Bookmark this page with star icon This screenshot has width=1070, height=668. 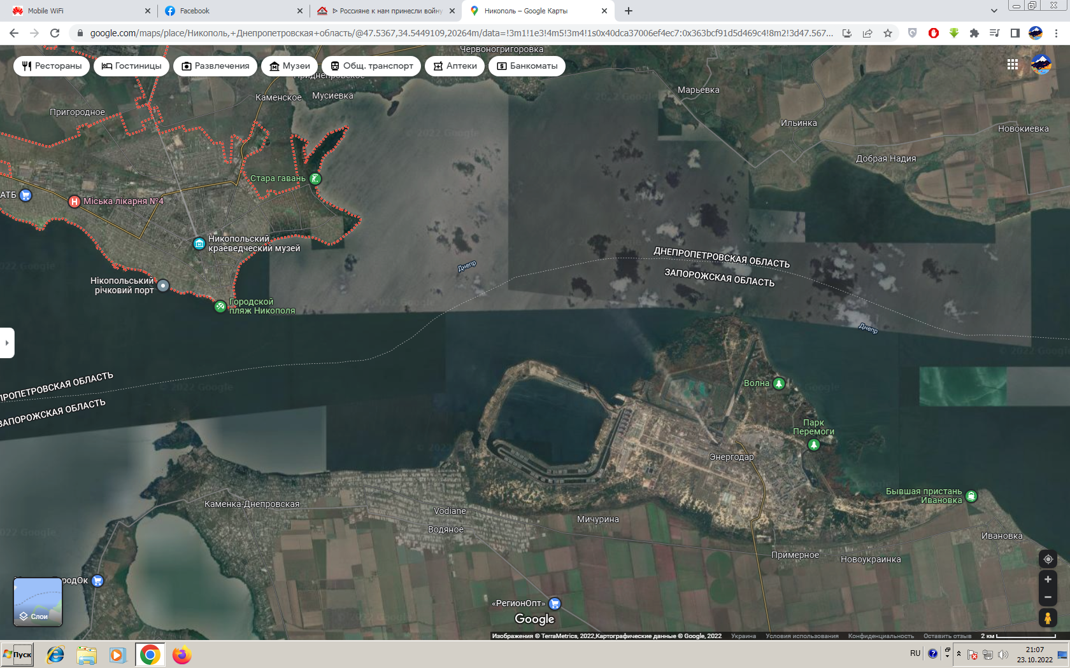[x=888, y=33]
